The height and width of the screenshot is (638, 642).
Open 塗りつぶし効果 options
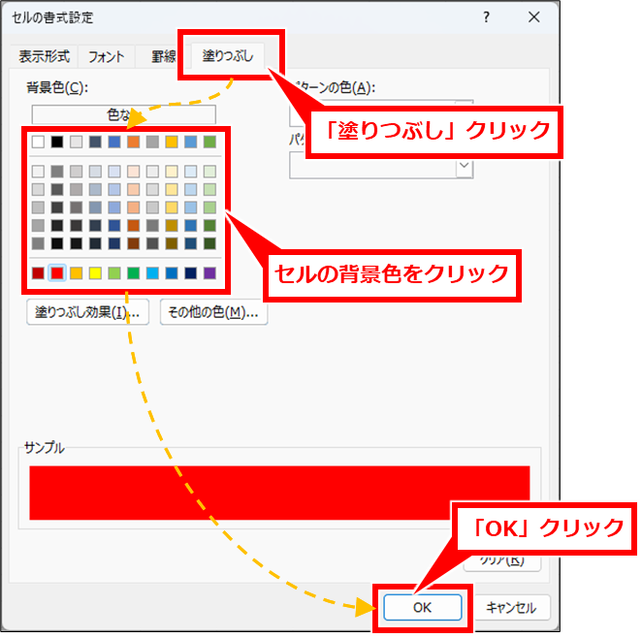coord(87,313)
